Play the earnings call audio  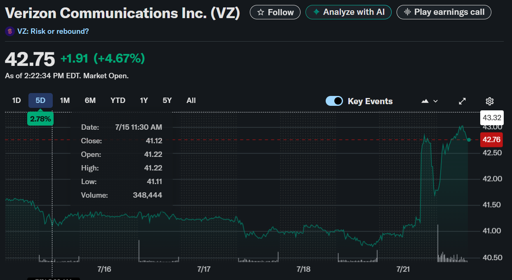pyautogui.click(x=444, y=12)
